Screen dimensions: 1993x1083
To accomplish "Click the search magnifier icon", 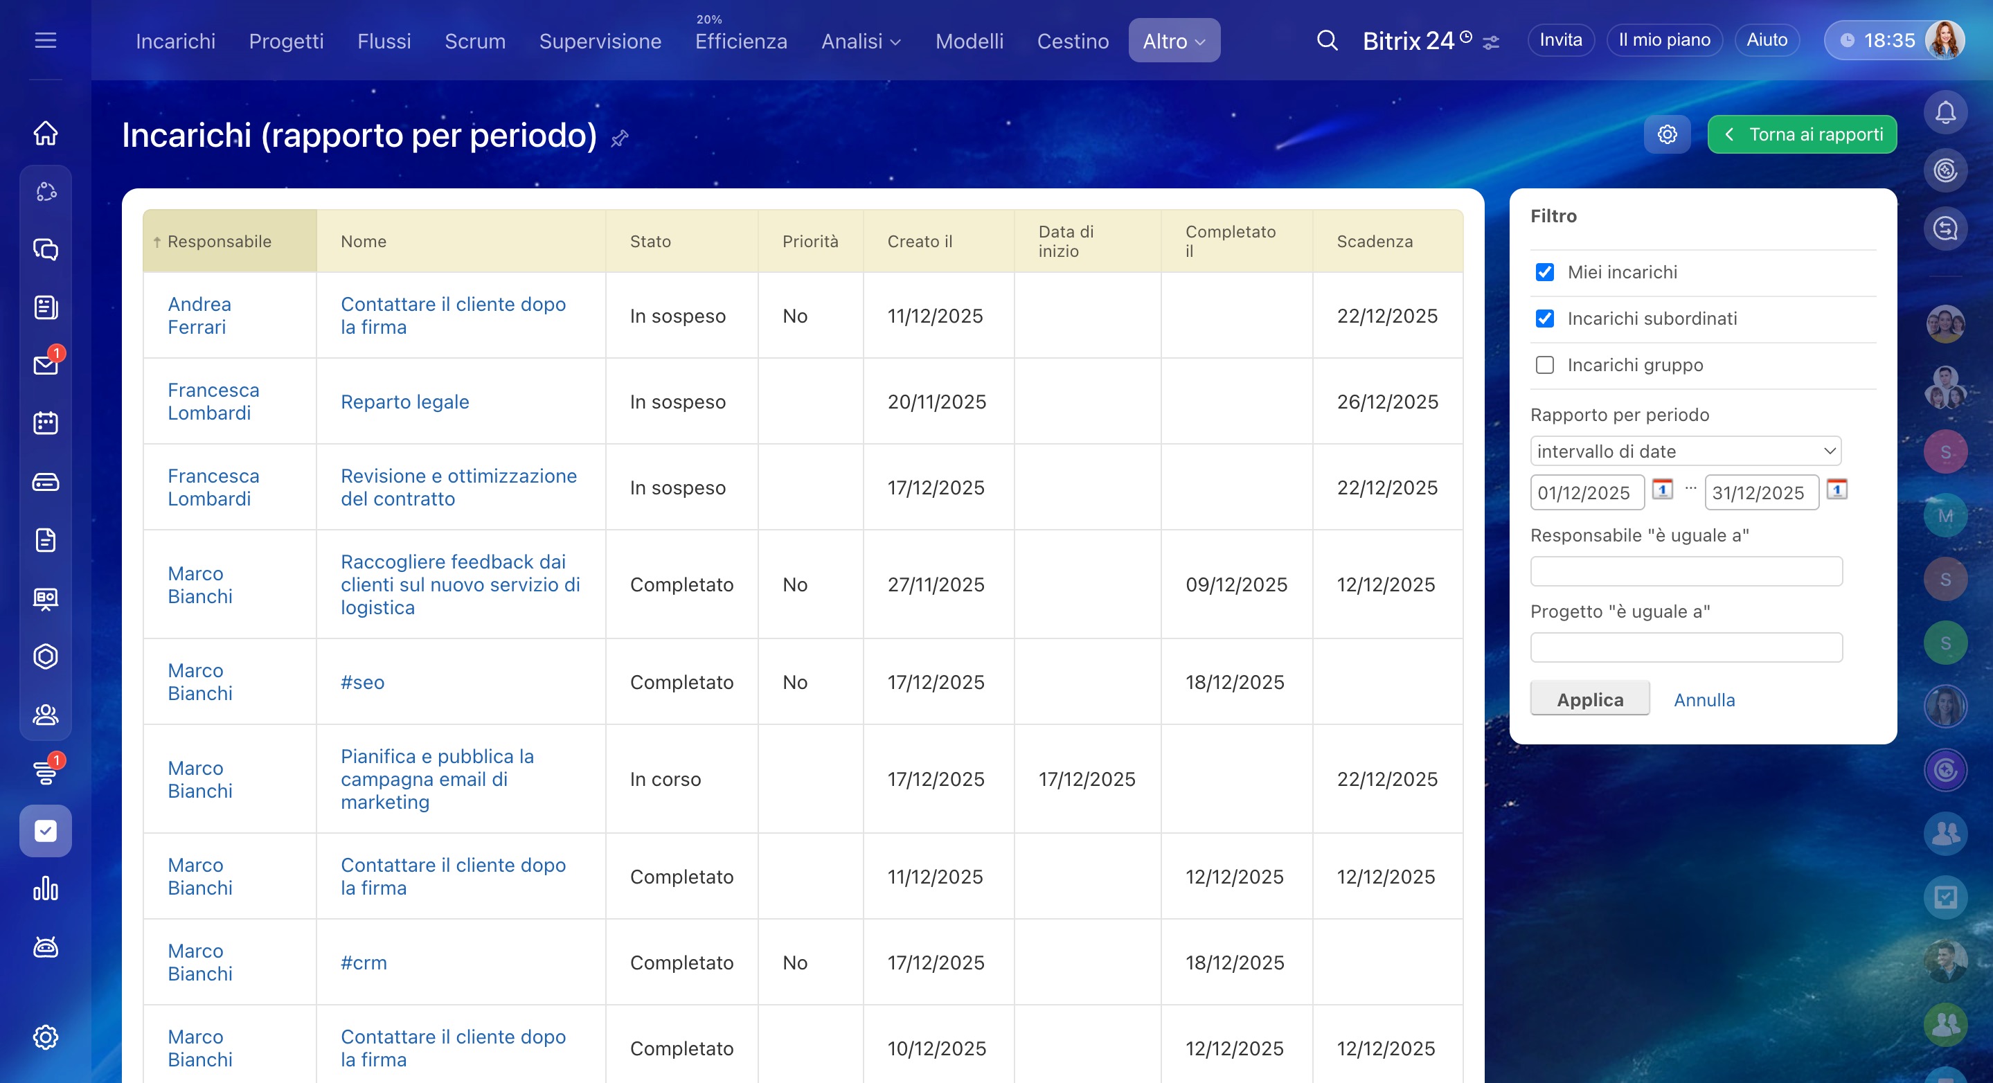I will [x=1327, y=40].
